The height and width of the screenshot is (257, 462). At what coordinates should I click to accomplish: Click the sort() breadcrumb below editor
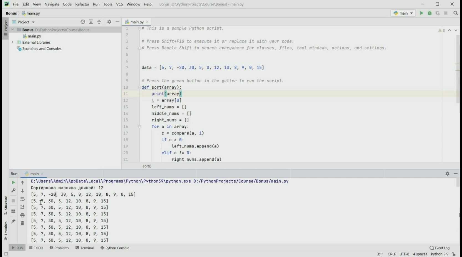coord(147,166)
